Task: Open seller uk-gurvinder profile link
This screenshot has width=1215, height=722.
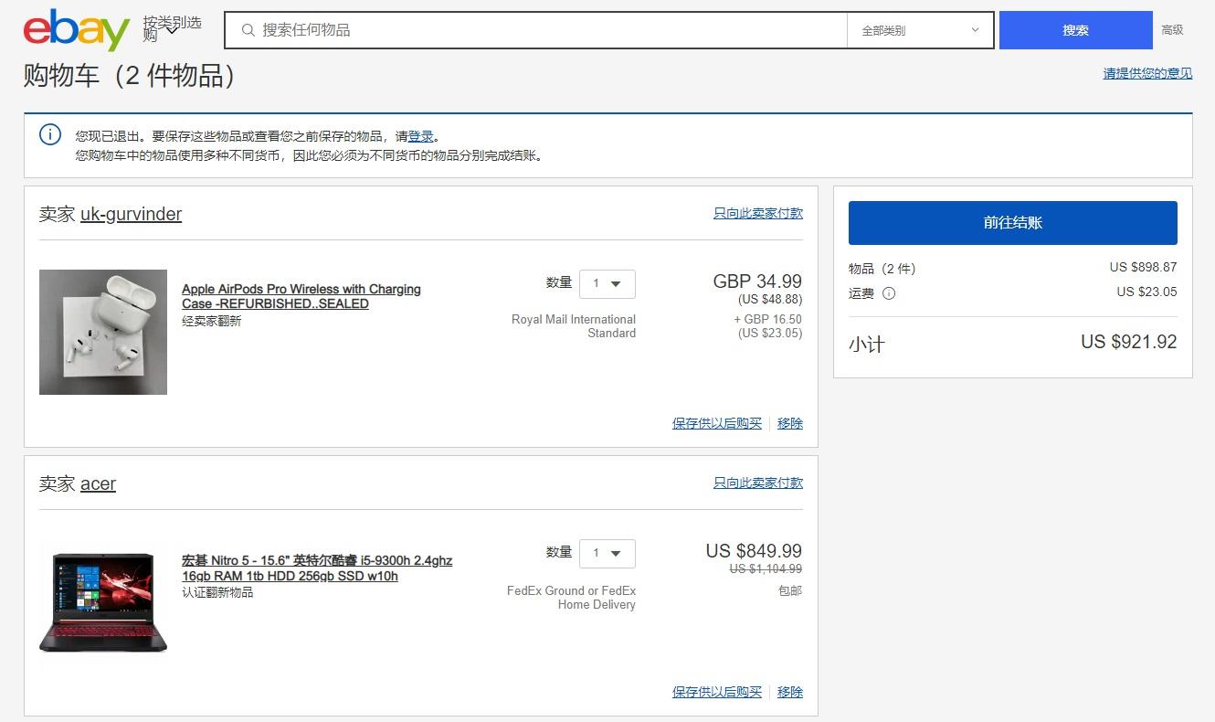Action: 132,214
